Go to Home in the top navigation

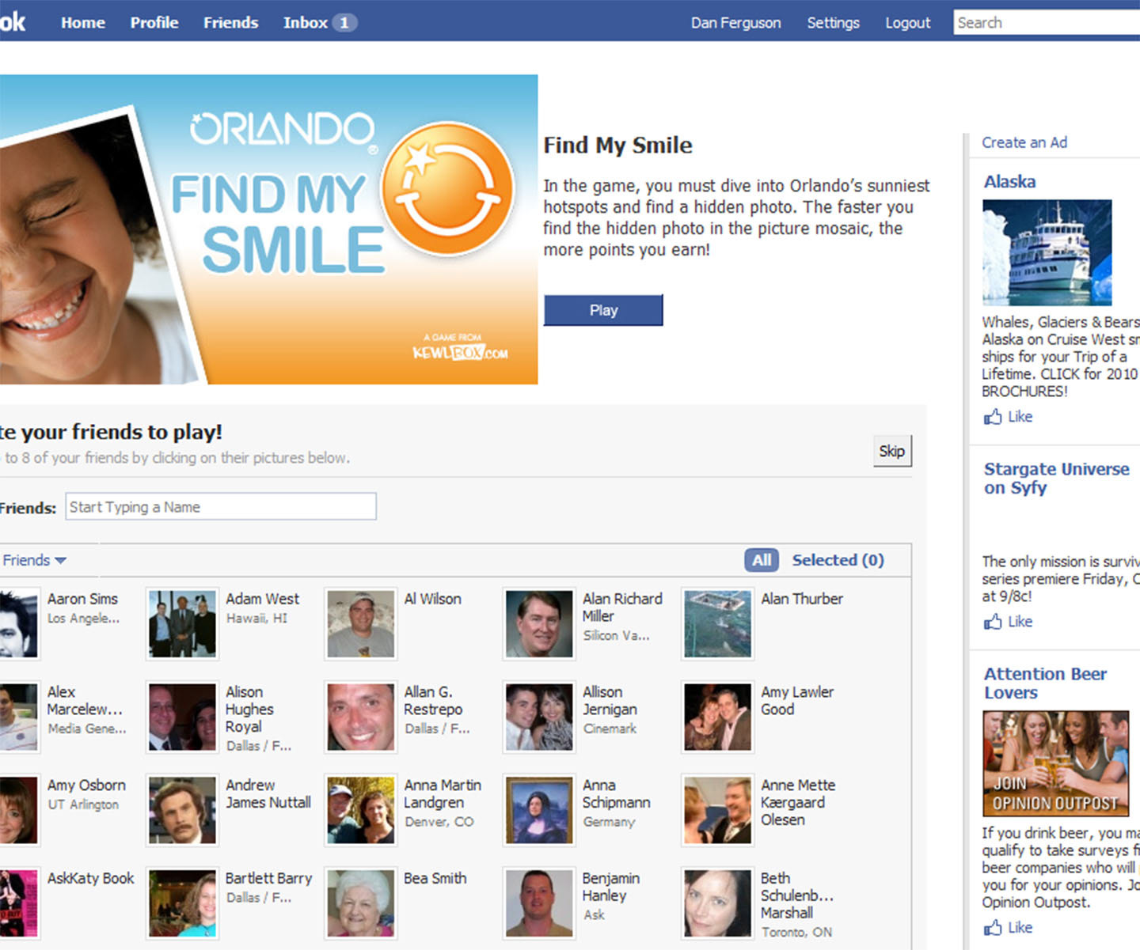[x=83, y=23]
